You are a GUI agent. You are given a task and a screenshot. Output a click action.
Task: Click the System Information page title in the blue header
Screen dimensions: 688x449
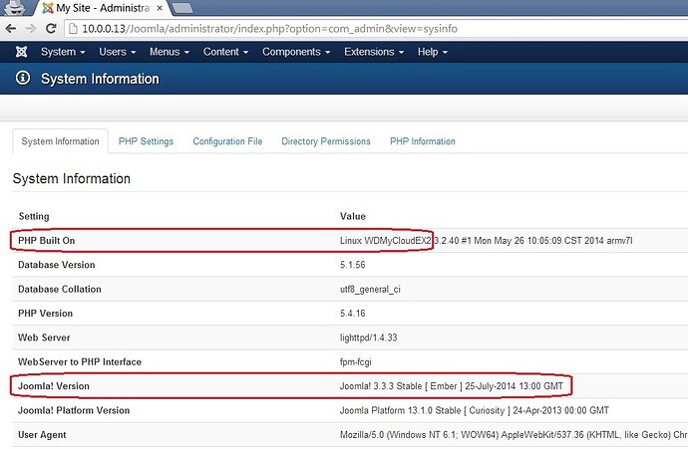click(x=100, y=79)
